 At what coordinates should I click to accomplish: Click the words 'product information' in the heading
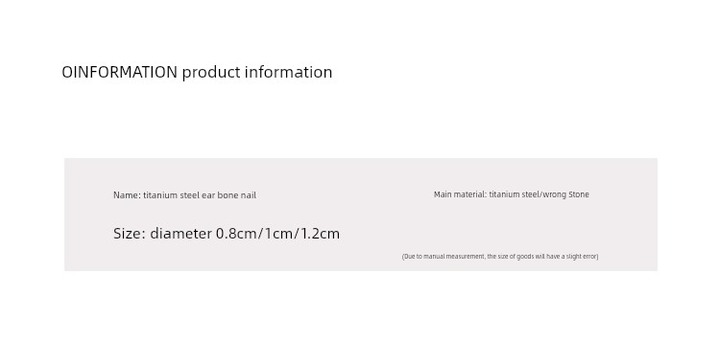[257, 73]
